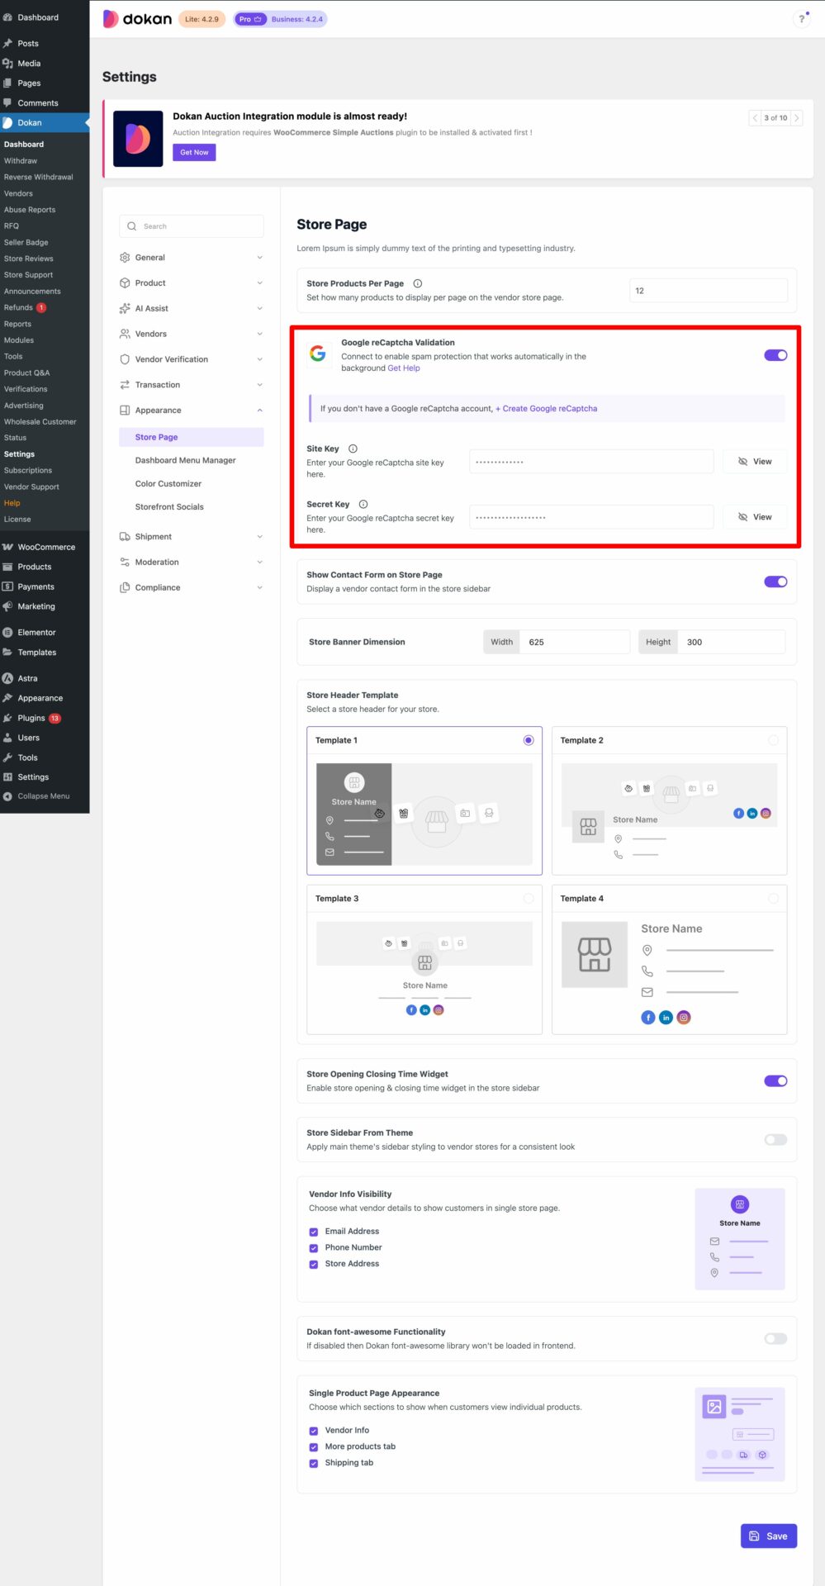Click the Plugins icon in WordPress sidebar
Screen dimensions: 825x1586
pyautogui.click(x=7, y=718)
